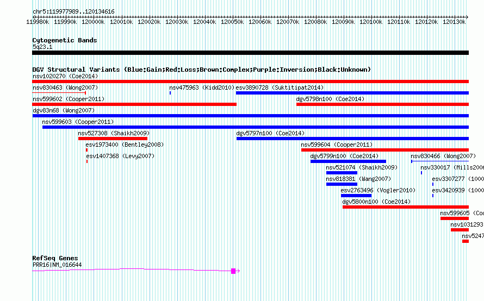Image resolution: width=484 pixels, height=301 pixels.
Task: Select the RefSeq Genes track title
Action: 55,258
